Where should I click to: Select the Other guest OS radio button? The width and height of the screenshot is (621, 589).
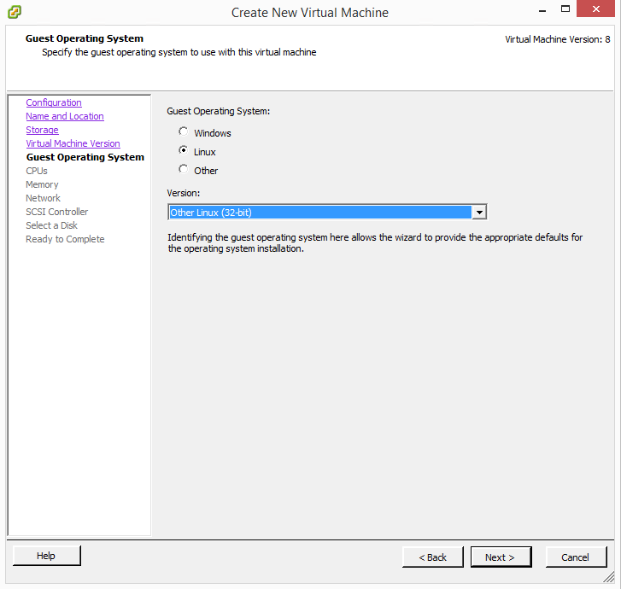pyautogui.click(x=183, y=169)
